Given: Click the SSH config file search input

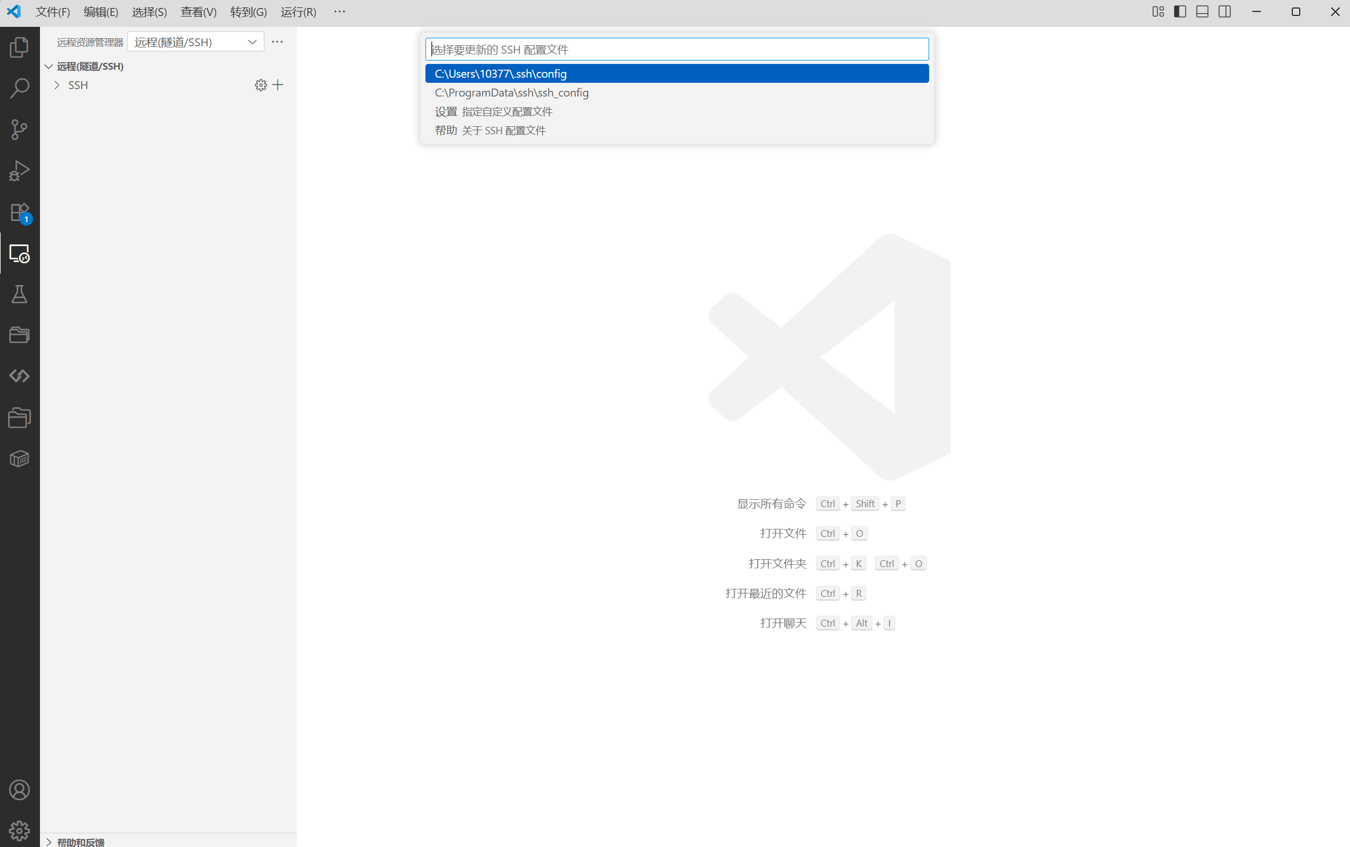Looking at the screenshot, I should coord(677,50).
